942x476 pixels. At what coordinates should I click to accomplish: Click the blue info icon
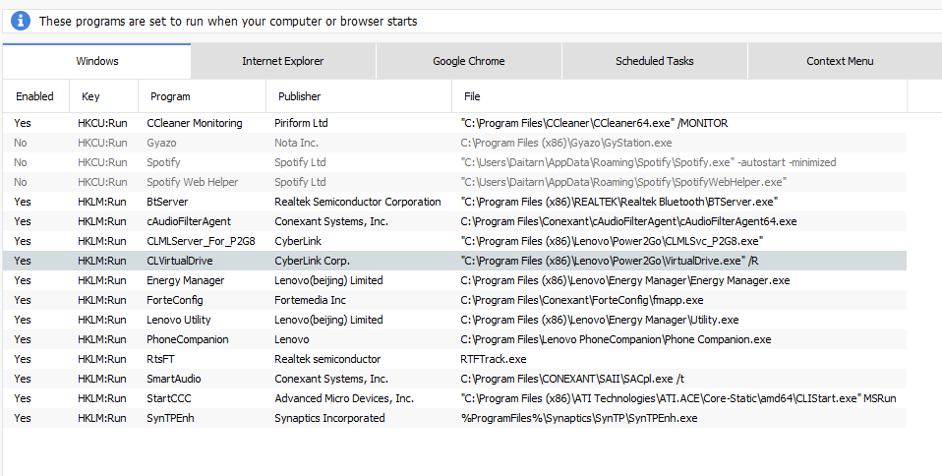click(21, 21)
